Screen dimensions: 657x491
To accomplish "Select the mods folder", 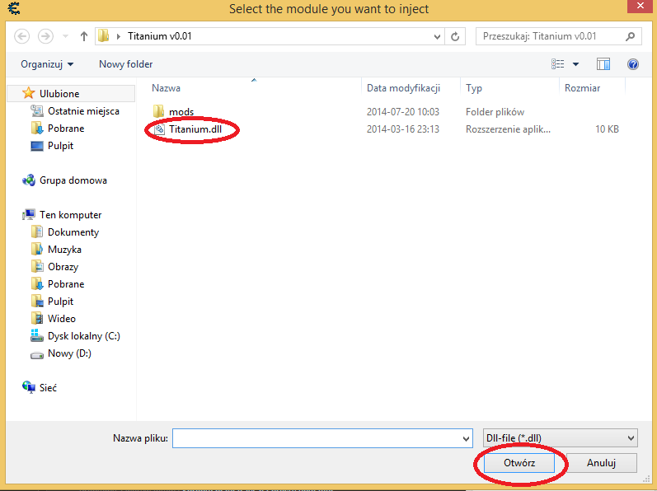I will [x=181, y=112].
